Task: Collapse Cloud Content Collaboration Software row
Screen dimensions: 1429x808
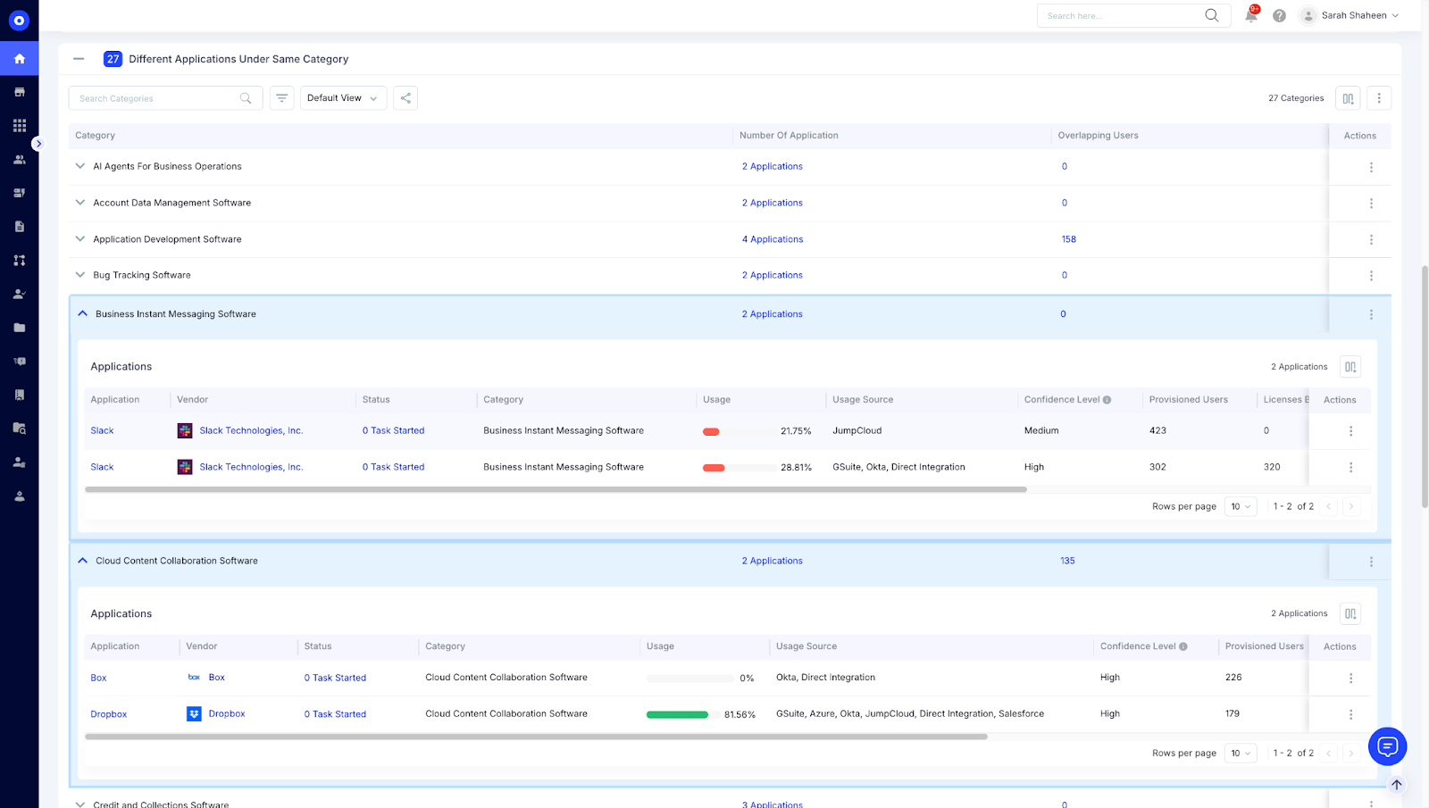Action: (x=82, y=561)
